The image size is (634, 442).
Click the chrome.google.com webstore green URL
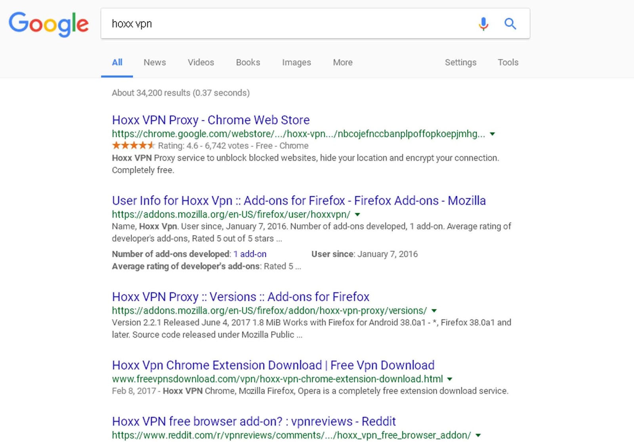coord(298,134)
